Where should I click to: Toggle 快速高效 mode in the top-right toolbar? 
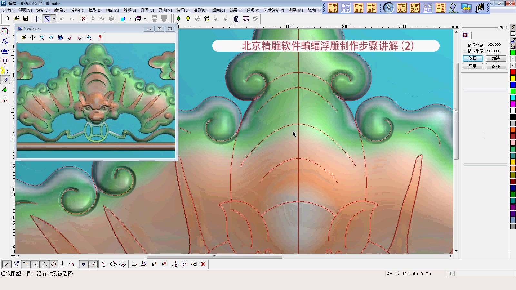(x=415, y=8)
